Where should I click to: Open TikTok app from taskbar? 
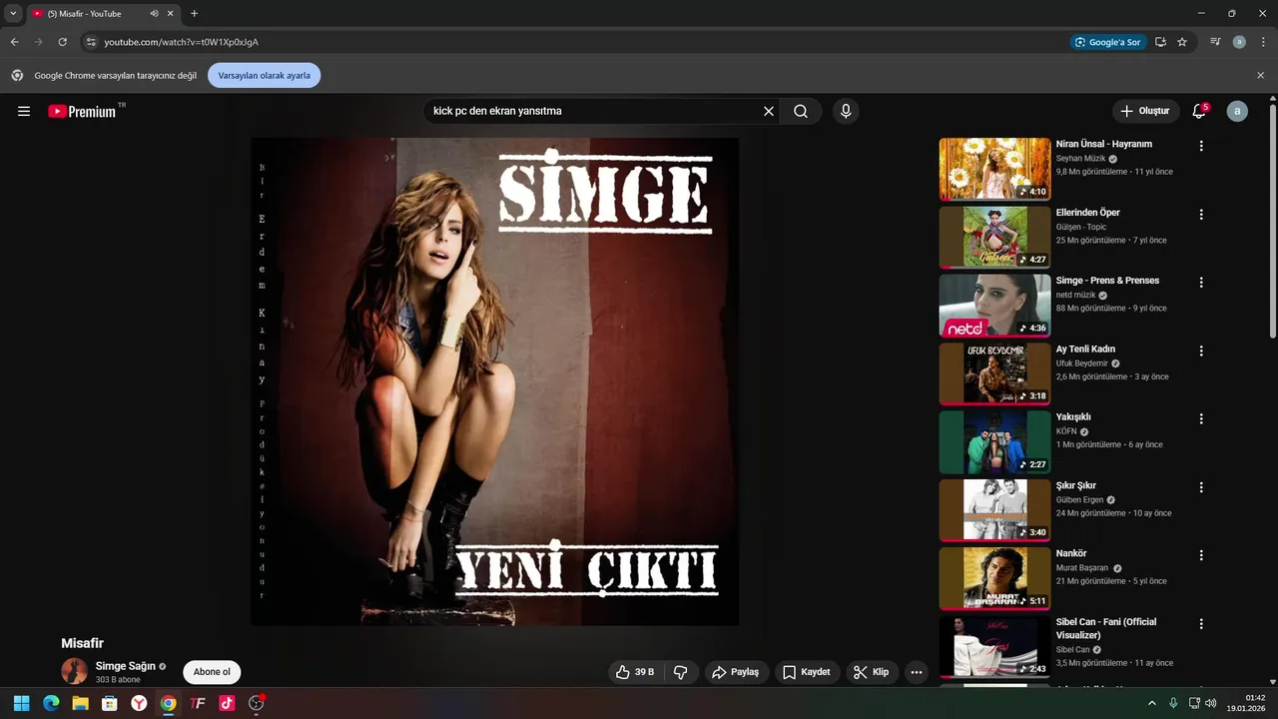pyautogui.click(x=227, y=703)
